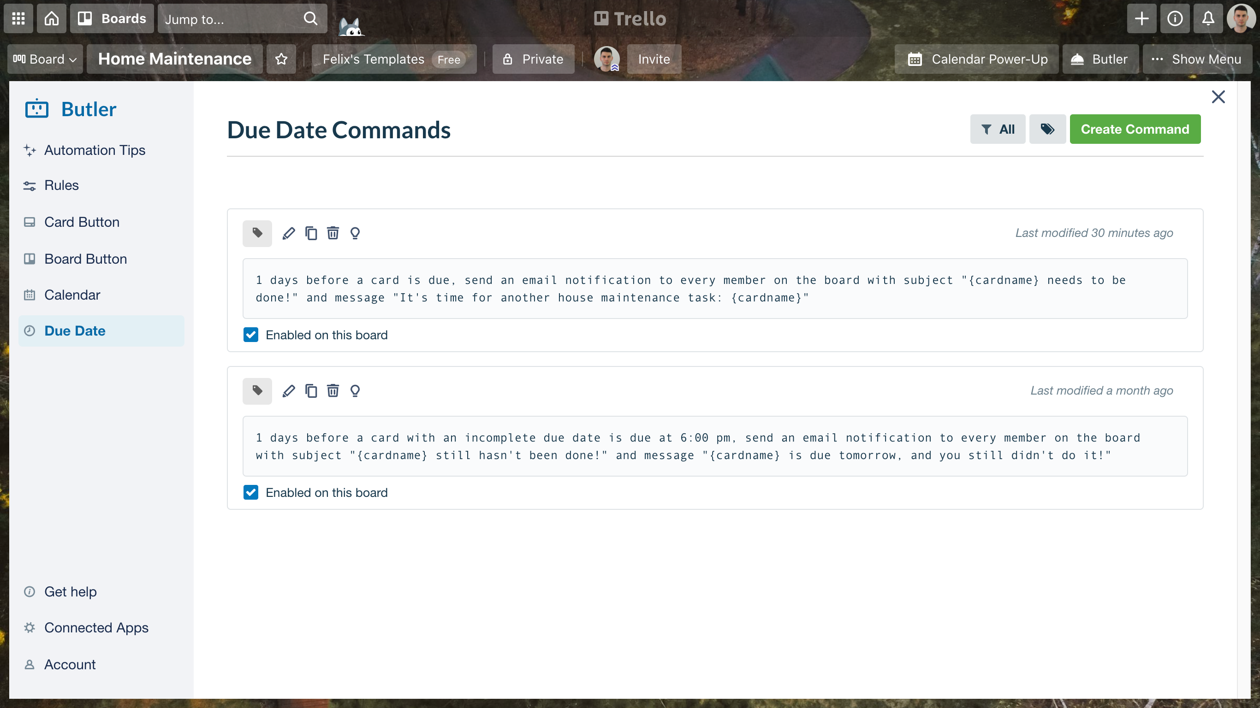
Task: Select Board Button in sidebar
Action: pyautogui.click(x=101, y=259)
